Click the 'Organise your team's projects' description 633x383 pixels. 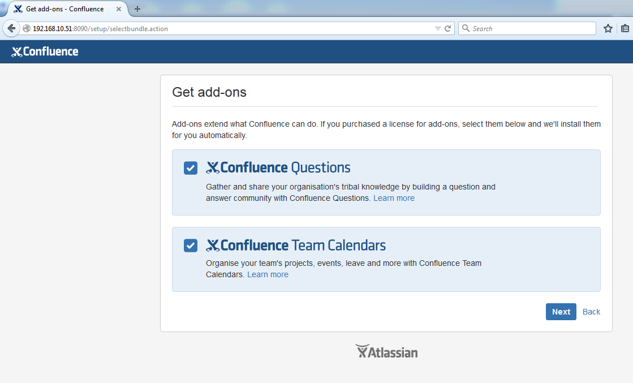coord(343,269)
